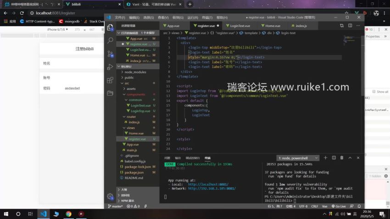390x219 pixels.
Task: Open Windows action center notifications
Action: pos(382,214)
